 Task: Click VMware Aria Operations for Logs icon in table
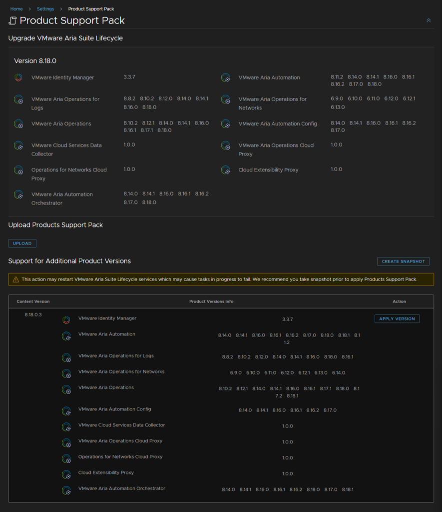point(66,357)
